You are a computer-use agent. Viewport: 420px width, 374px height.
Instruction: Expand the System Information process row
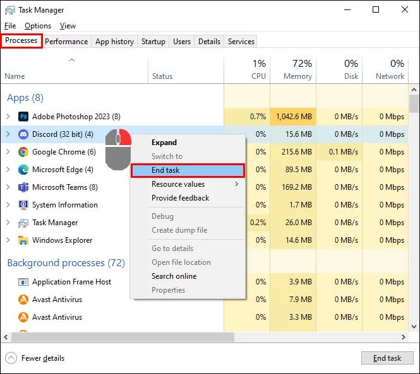coord(8,205)
